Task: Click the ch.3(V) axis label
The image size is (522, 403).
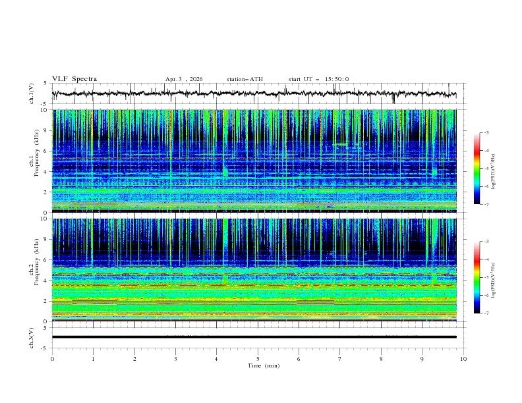Action: click(x=32, y=336)
